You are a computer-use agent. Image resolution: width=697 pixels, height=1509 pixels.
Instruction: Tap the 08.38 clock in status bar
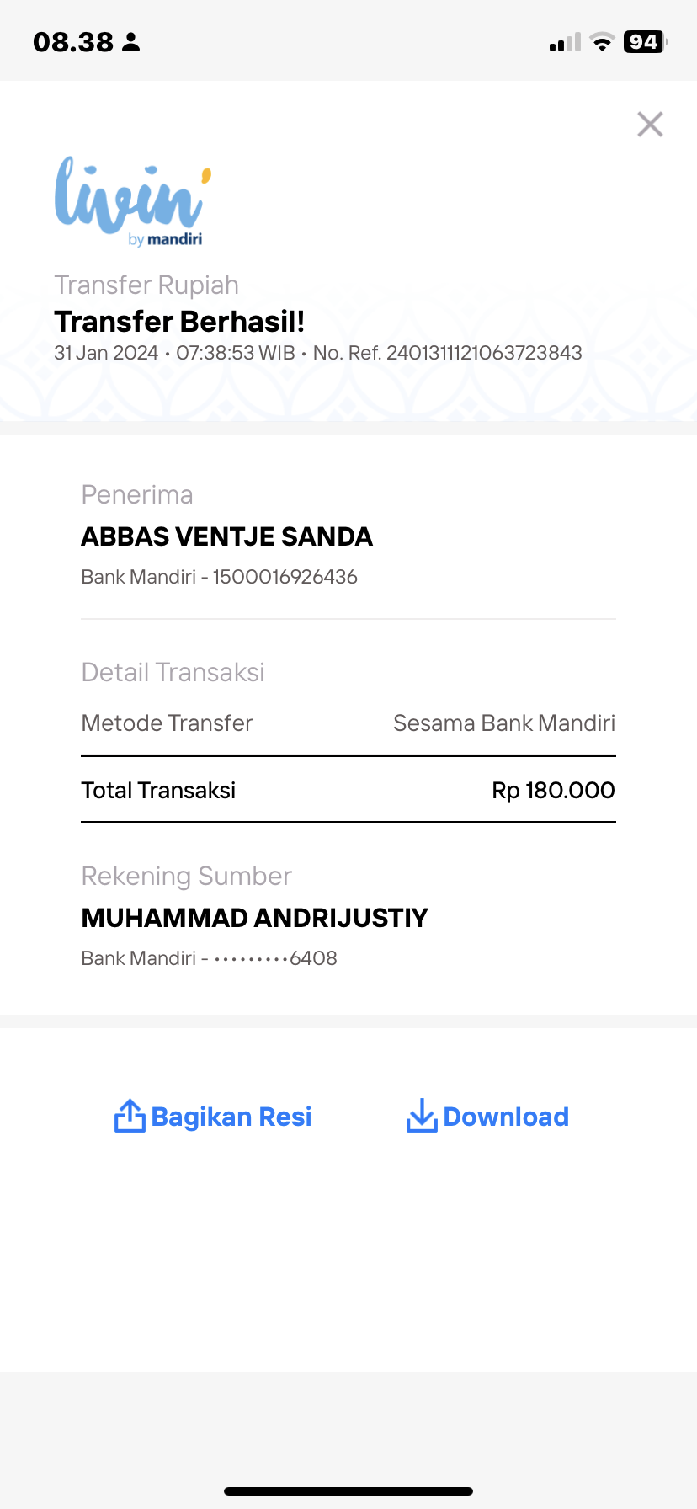(73, 42)
